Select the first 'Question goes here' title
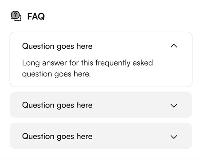The image size is (202, 159). [x=57, y=46]
